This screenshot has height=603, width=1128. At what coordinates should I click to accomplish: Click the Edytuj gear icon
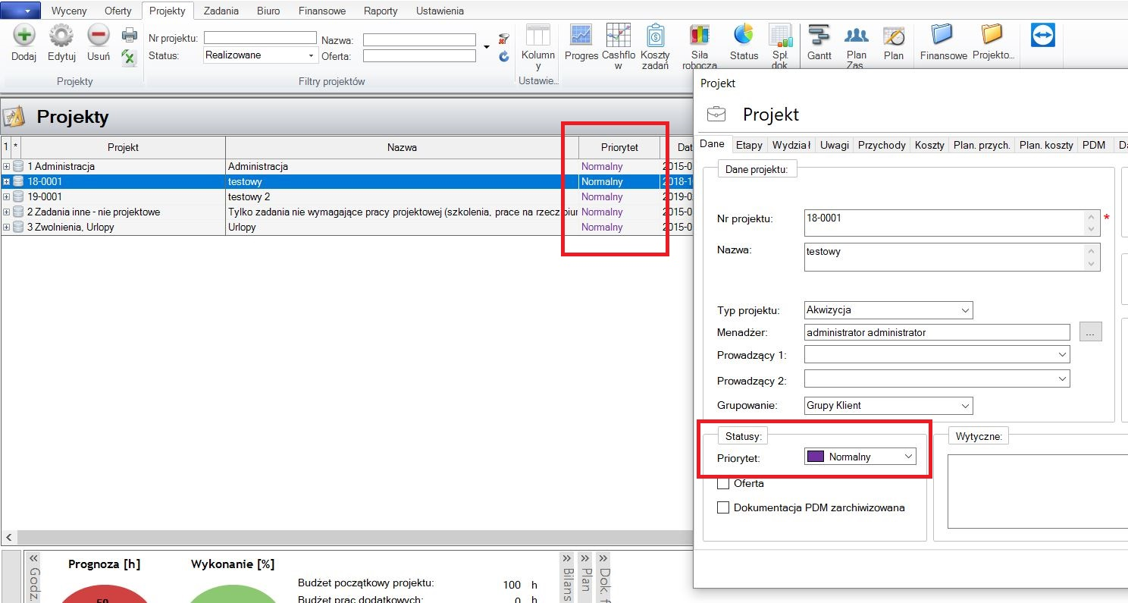pos(61,36)
